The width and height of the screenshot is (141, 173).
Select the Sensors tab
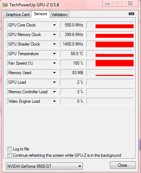pos(41,14)
